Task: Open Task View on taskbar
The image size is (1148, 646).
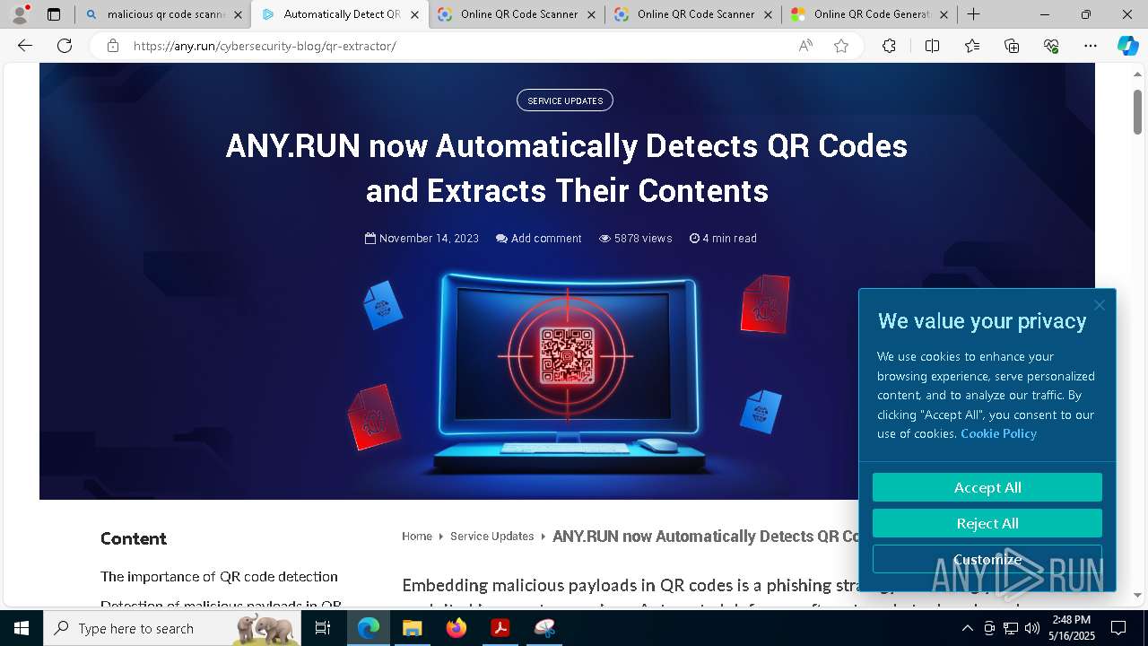Action: point(323,628)
